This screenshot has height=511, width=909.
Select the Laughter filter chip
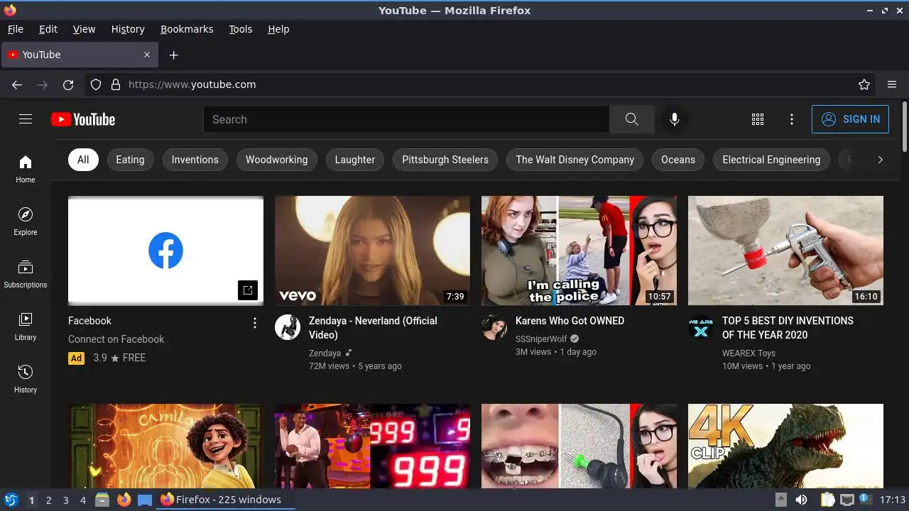(355, 160)
